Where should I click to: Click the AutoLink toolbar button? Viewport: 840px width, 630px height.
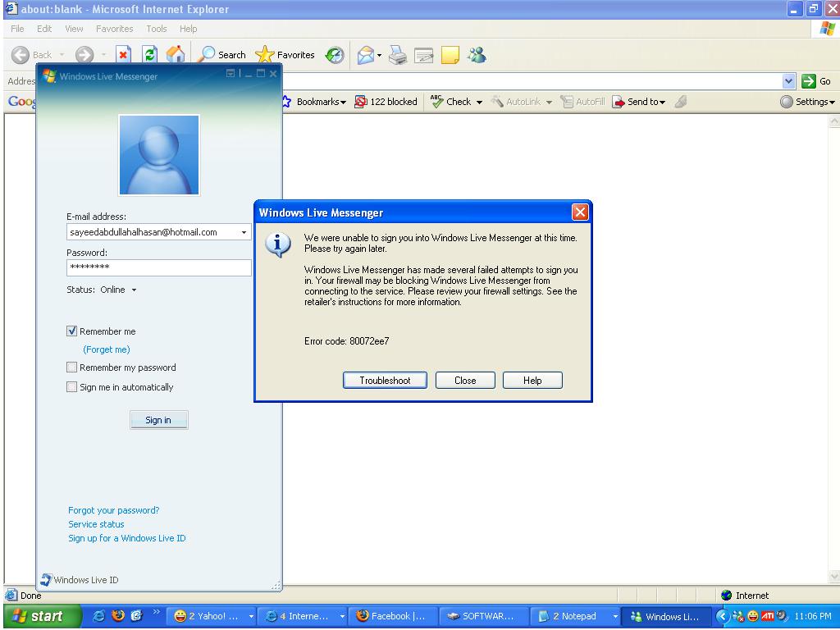coord(517,102)
